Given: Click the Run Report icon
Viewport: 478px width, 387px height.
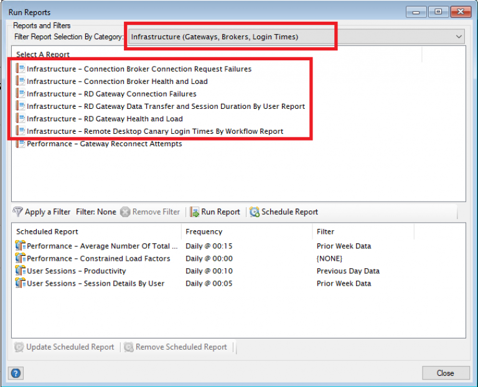Looking at the screenshot, I should pos(194,212).
